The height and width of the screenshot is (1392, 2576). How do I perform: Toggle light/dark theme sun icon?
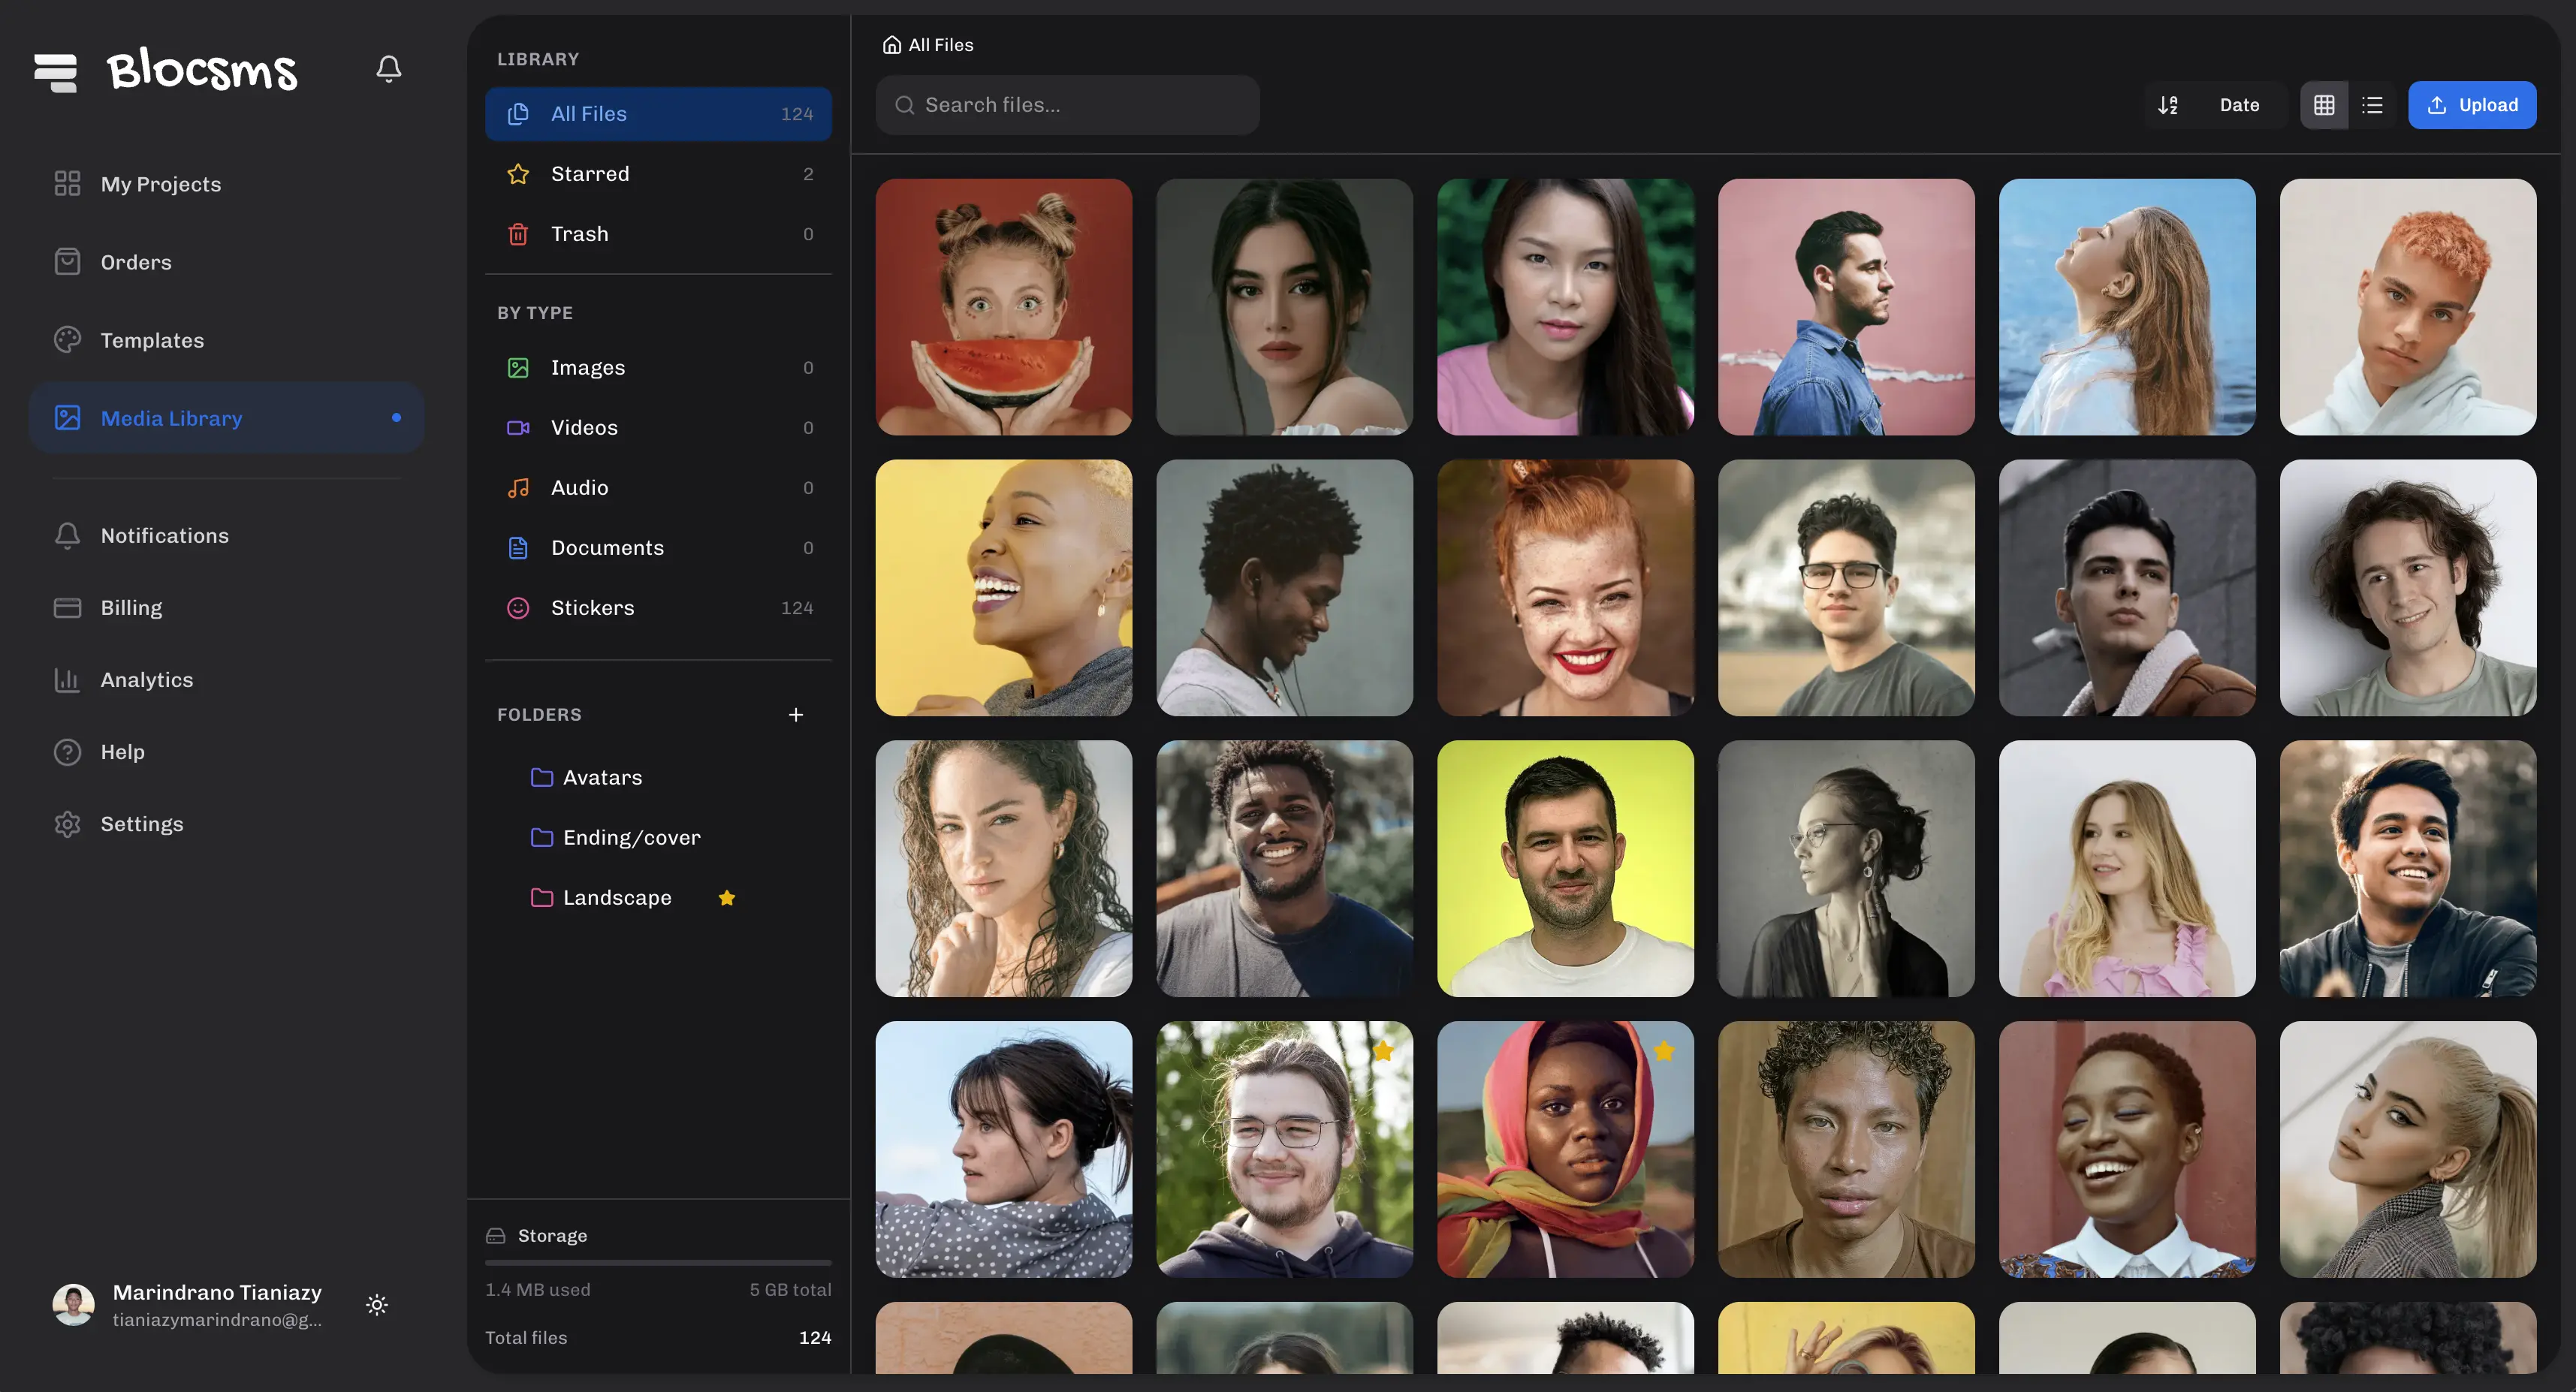377,1304
